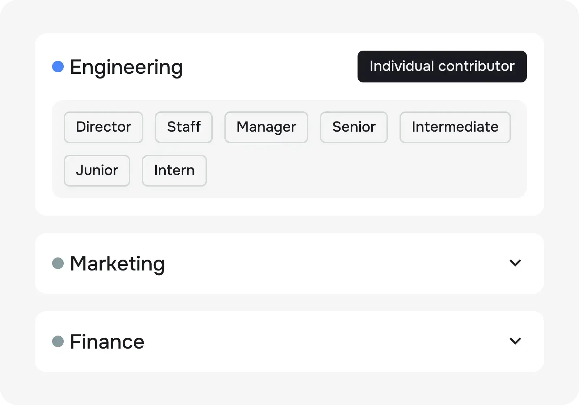Viewport: 579px width, 405px height.
Task: Select the Staff chip
Action: click(x=183, y=127)
